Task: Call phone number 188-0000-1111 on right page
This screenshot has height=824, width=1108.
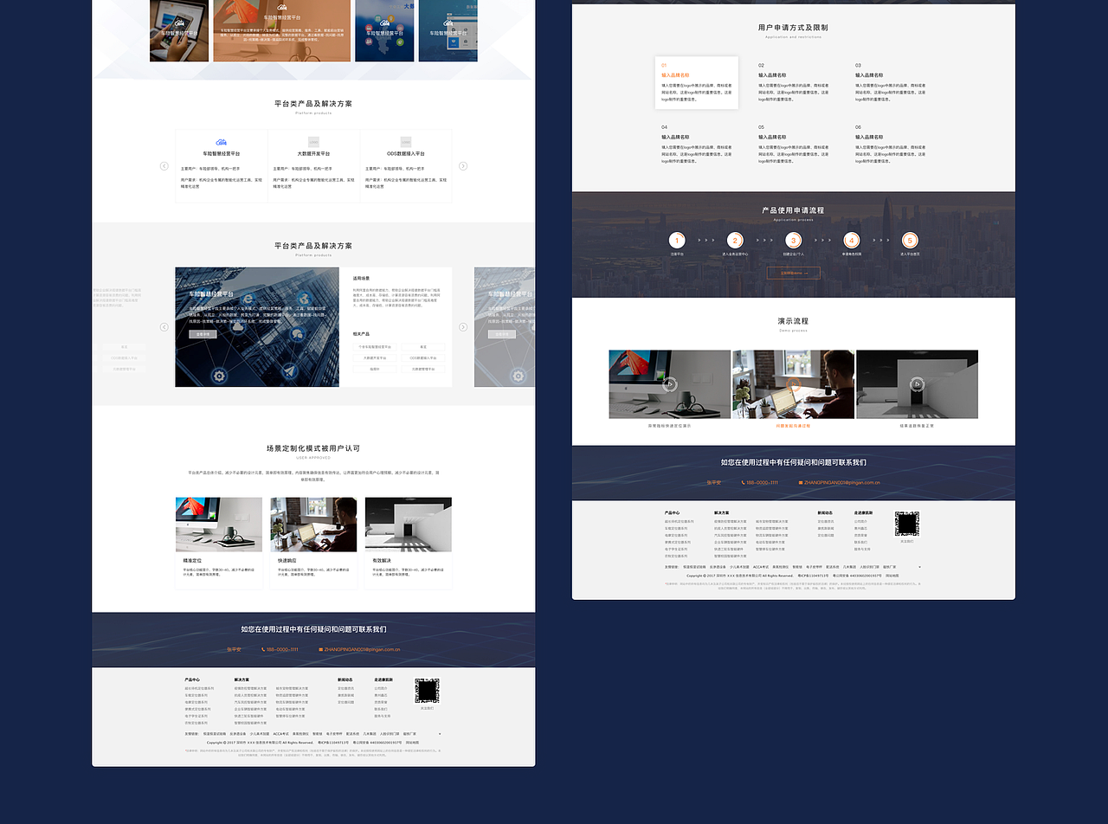Action: [760, 482]
